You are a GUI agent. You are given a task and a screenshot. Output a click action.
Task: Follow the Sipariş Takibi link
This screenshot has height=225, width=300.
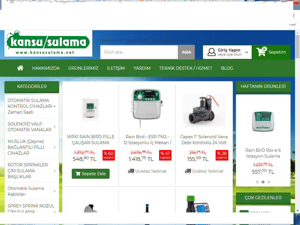[x=137, y=40]
